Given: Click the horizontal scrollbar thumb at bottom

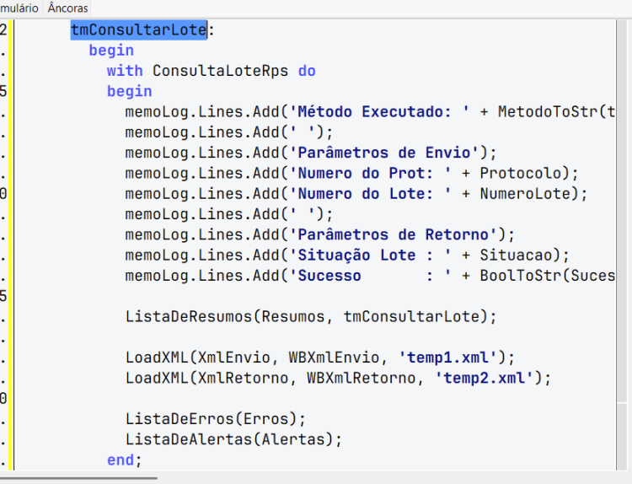Looking at the screenshot, I should tap(78, 478).
